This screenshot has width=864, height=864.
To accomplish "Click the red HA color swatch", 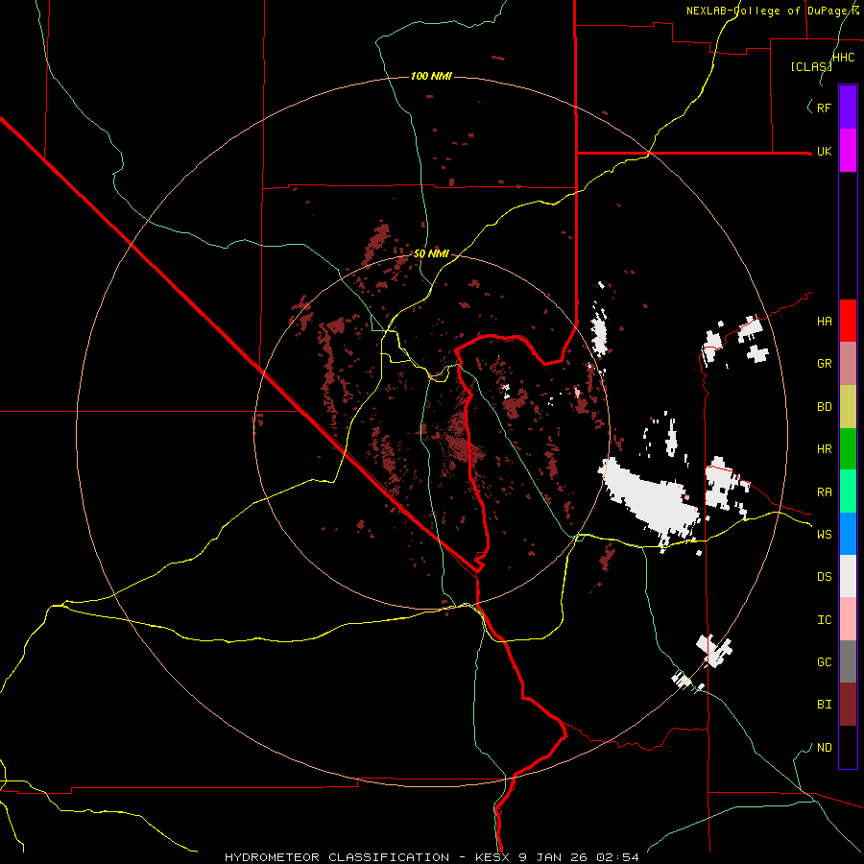I will click(848, 321).
